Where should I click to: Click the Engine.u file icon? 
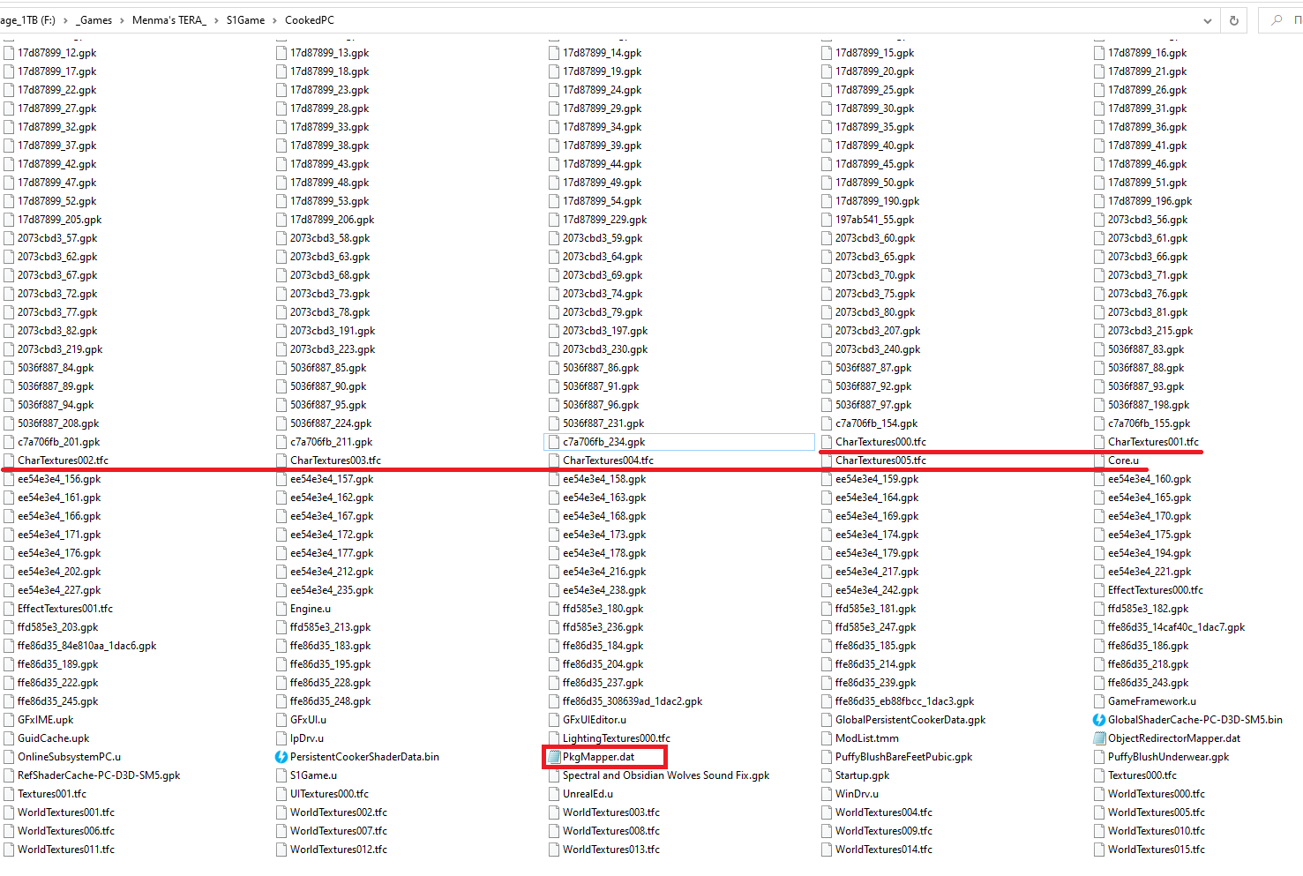pyautogui.click(x=281, y=609)
